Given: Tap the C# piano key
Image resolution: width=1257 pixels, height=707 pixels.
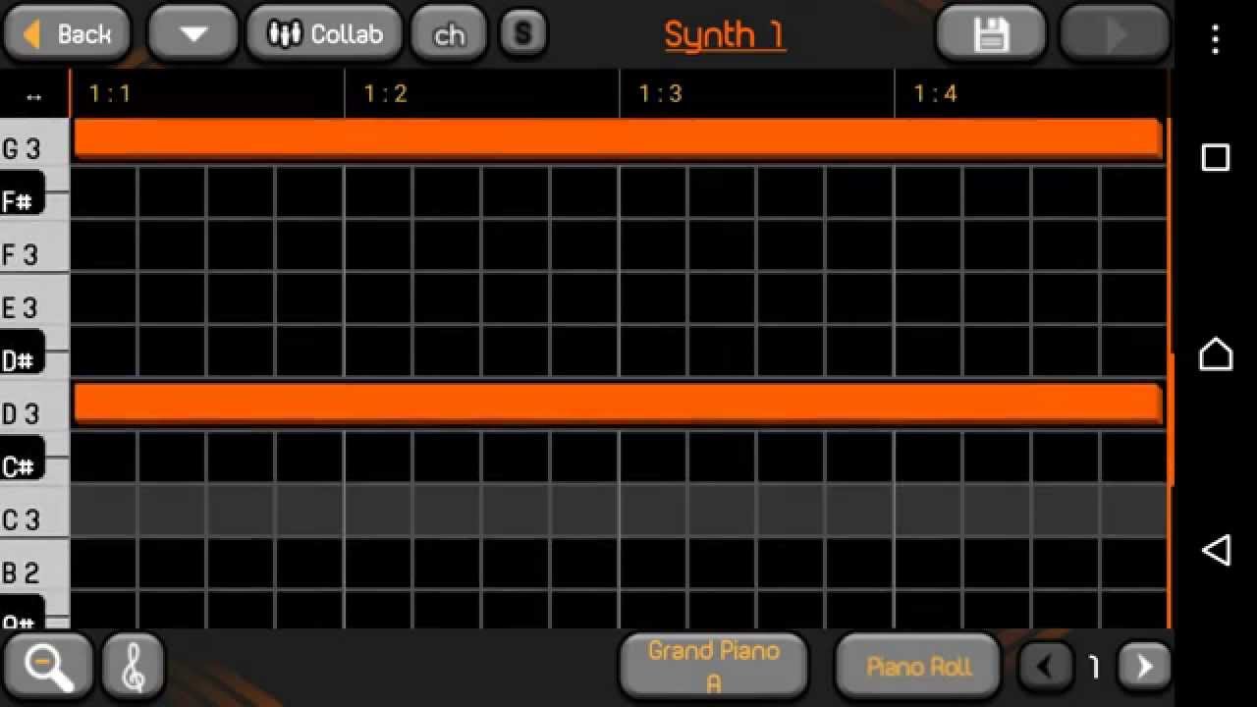Looking at the screenshot, I should (23, 458).
